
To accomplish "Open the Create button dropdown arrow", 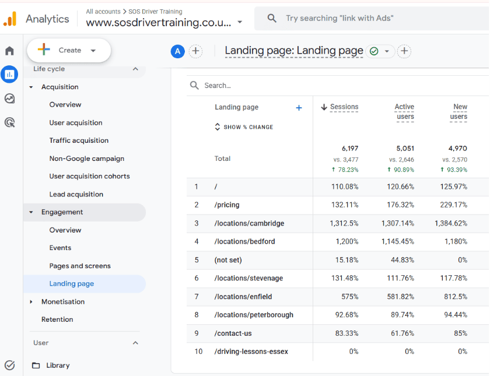I will 93,51.
